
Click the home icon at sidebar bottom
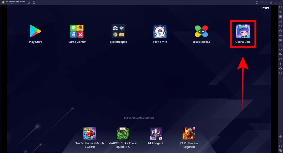(281, 146)
